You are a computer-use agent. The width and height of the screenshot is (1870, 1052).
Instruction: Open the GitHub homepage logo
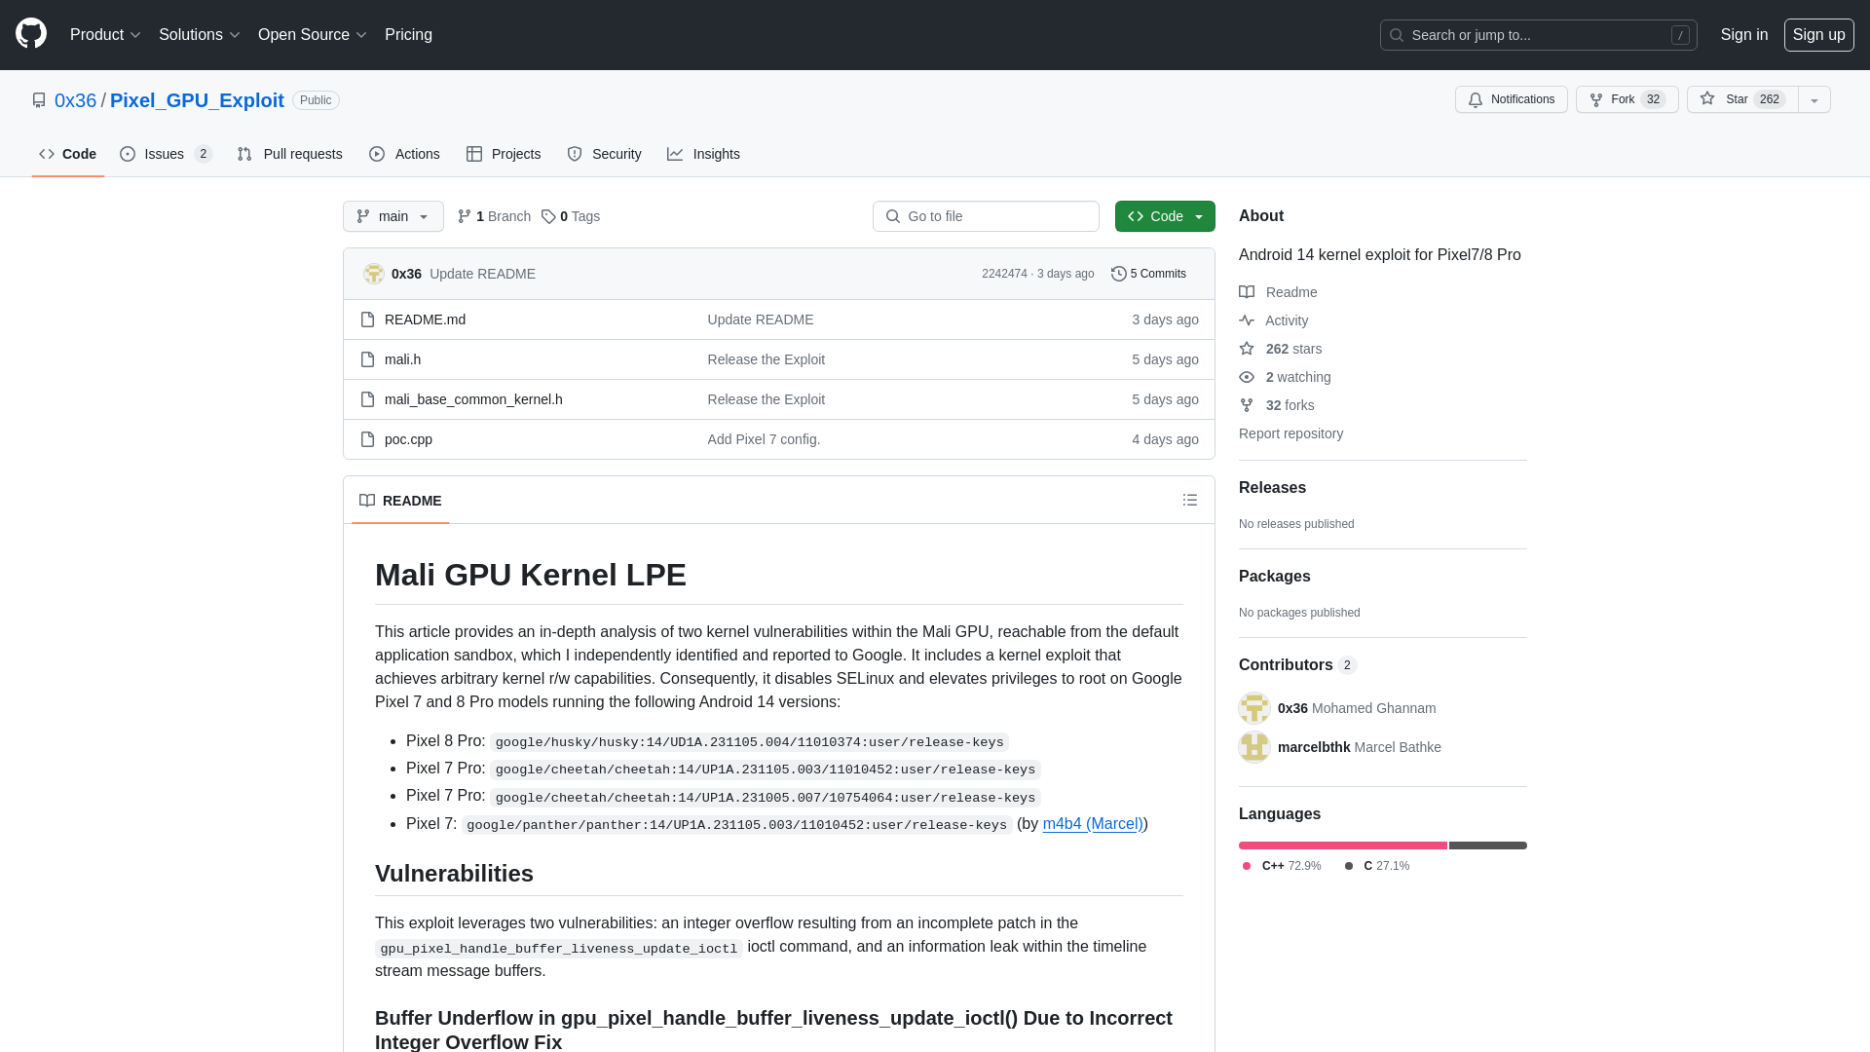[x=31, y=34]
